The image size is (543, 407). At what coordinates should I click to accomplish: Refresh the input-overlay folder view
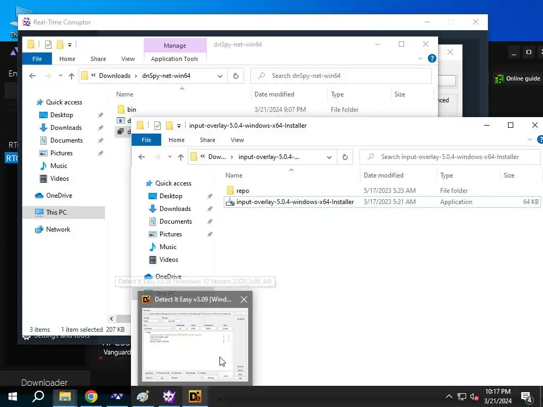pos(345,157)
